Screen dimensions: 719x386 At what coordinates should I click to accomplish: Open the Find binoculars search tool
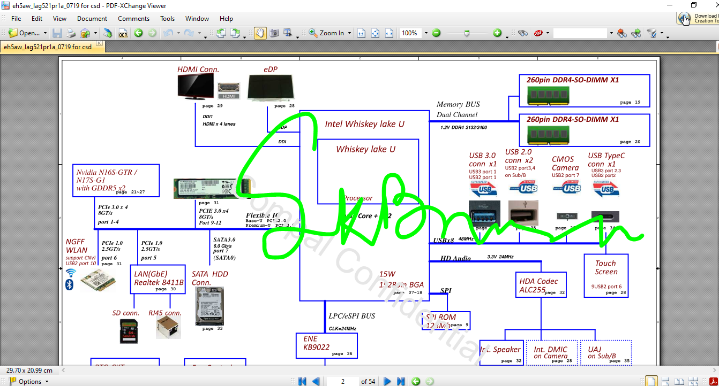(523, 33)
